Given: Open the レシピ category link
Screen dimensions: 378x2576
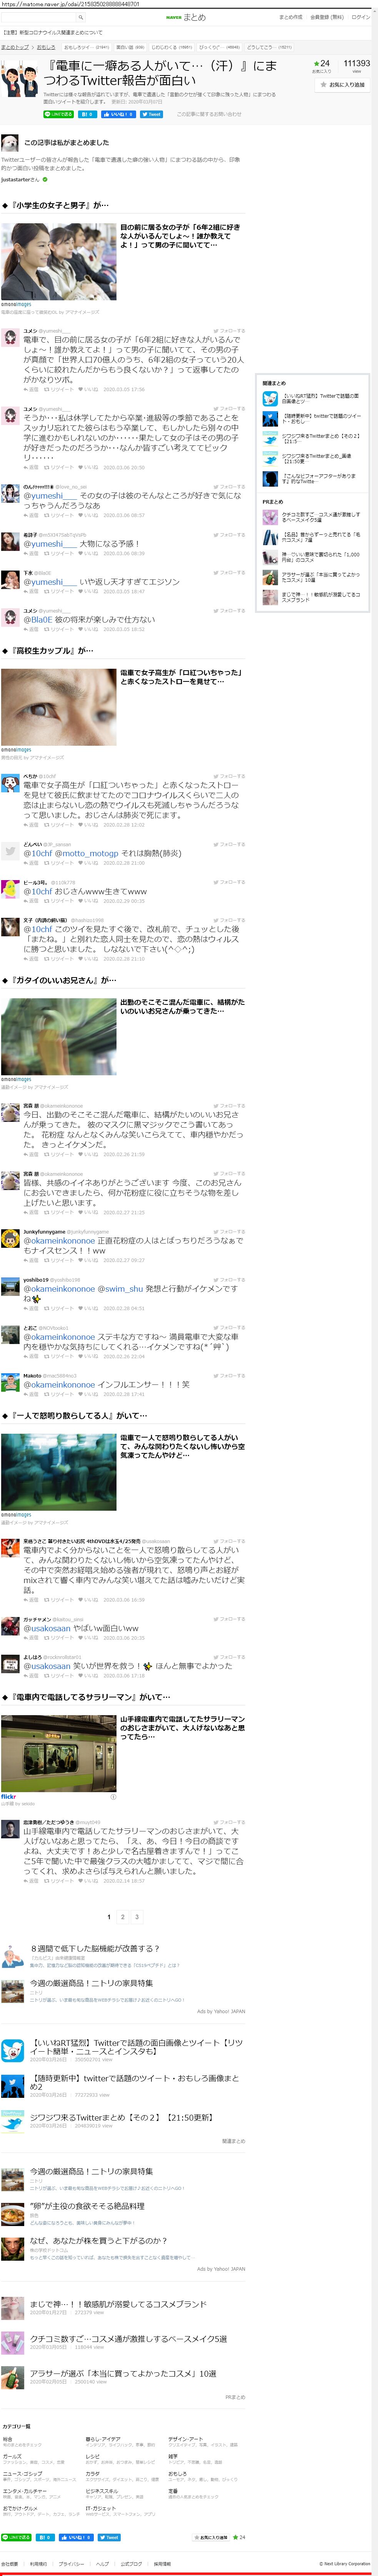Looking at the screenshot, I should tap(92, 2456).
